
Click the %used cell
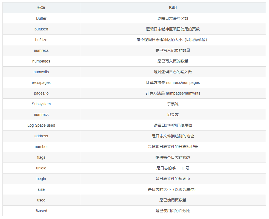(x=41, y=211)
